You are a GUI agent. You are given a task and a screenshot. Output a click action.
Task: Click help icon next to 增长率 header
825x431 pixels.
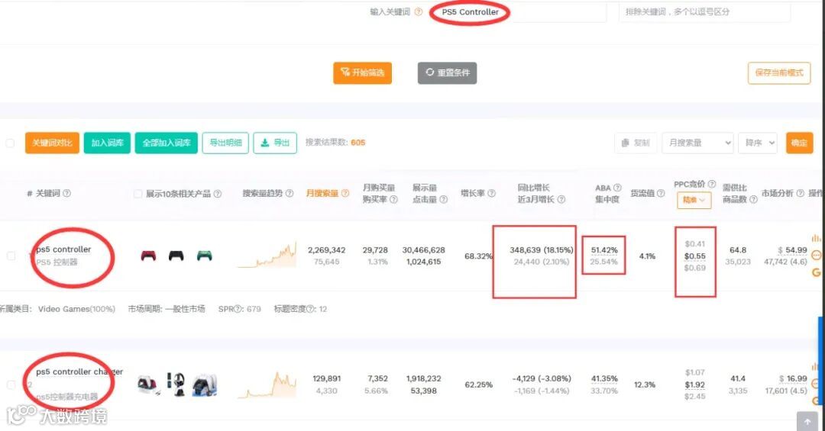coord(491,193)
